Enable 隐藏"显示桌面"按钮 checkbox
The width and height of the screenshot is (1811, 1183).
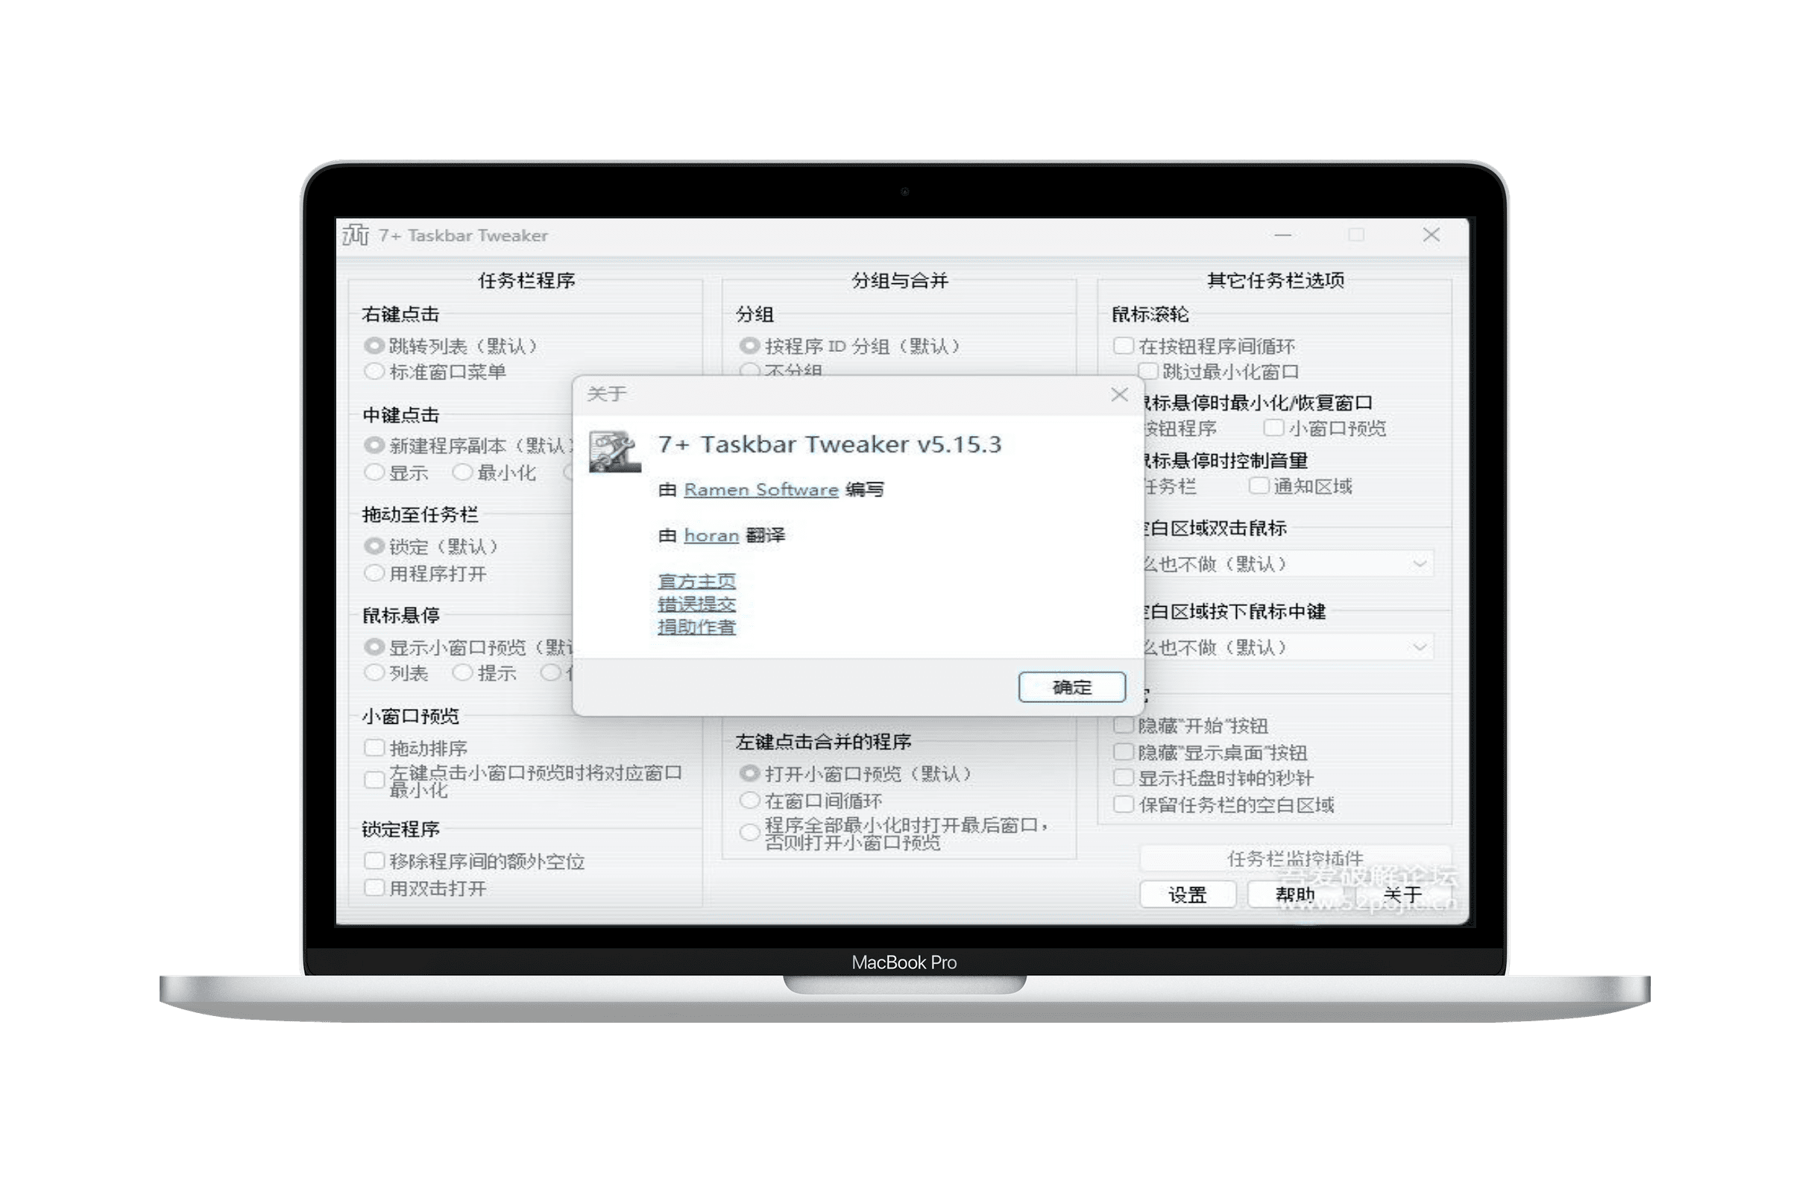point(1123,752)
